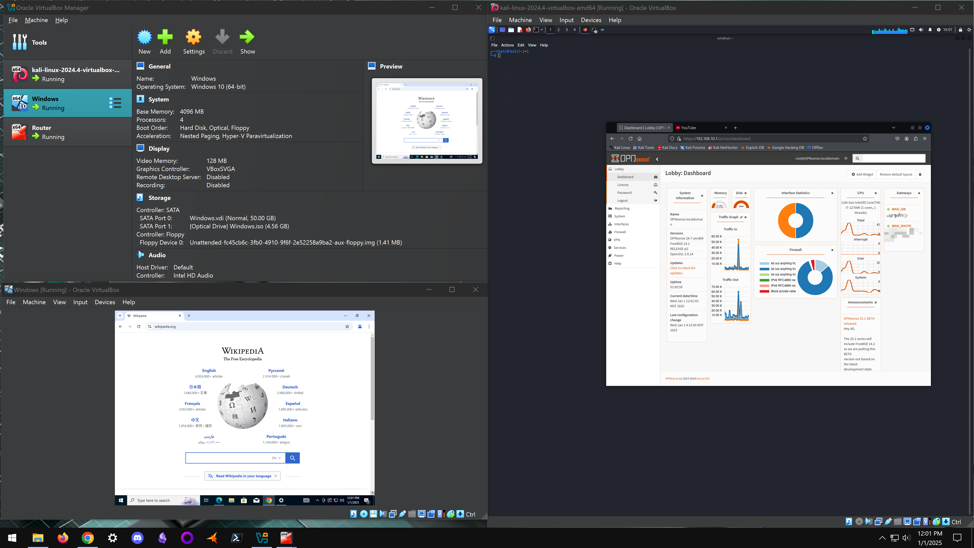The width and height of the screenshot is (974, 548).
Task: Select the Router VM entry
Action: point(68,132)
